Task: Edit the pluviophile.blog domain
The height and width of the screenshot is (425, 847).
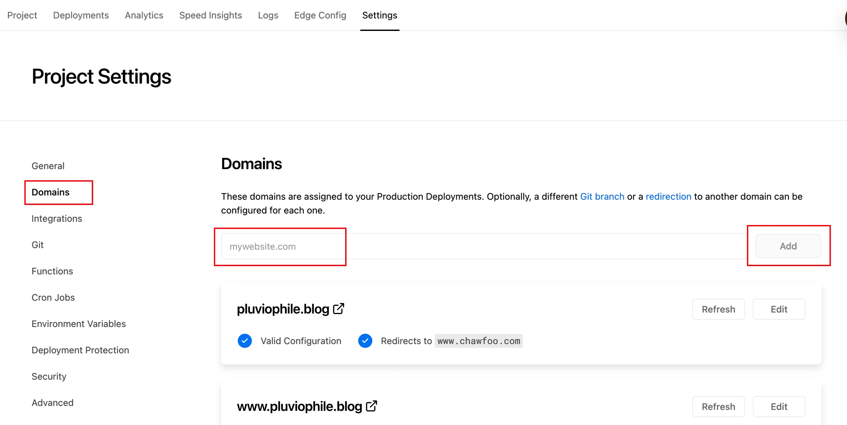Action: 779,309
